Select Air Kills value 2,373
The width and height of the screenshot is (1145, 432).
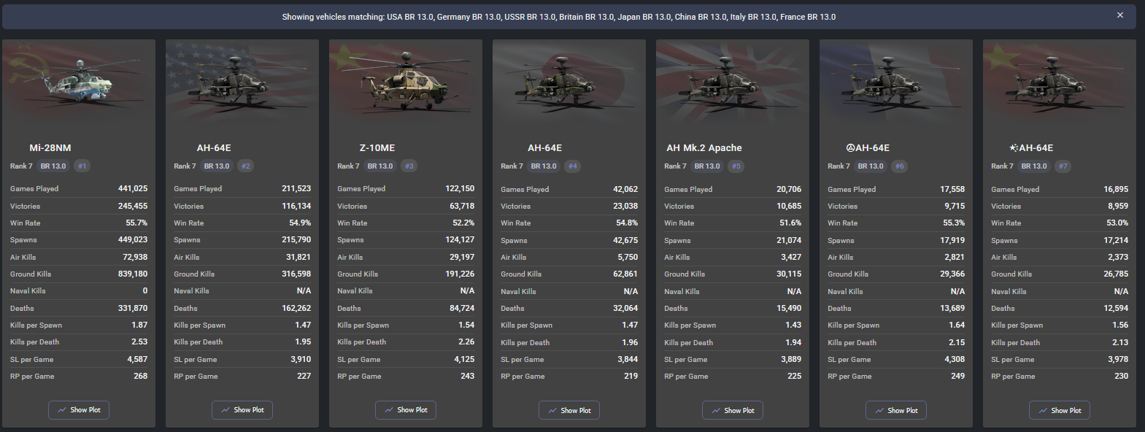click(x=1118, y=257)
